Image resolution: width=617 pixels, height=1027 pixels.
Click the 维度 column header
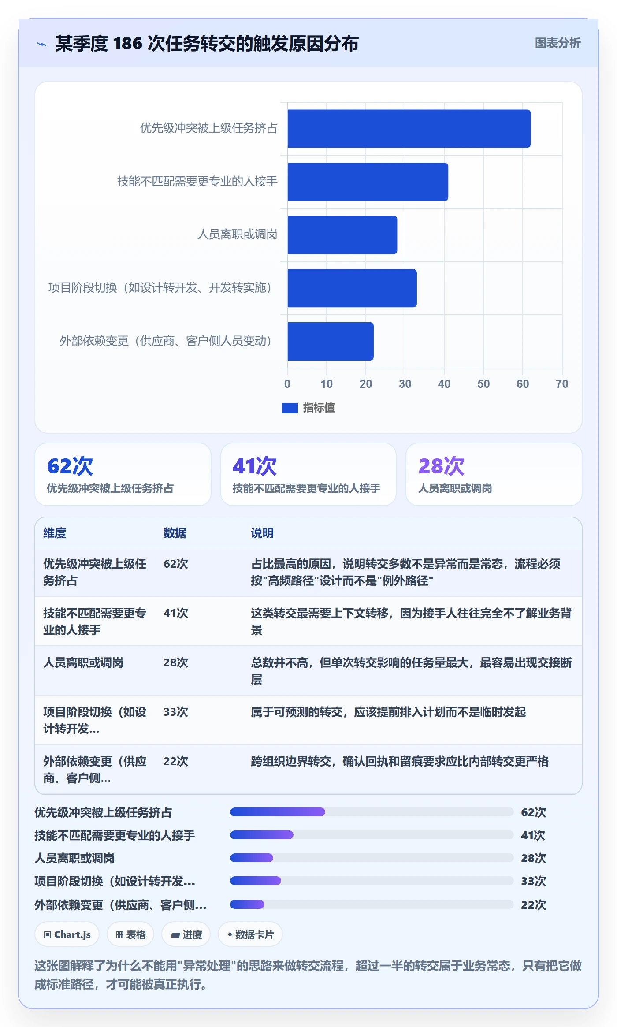55,533
